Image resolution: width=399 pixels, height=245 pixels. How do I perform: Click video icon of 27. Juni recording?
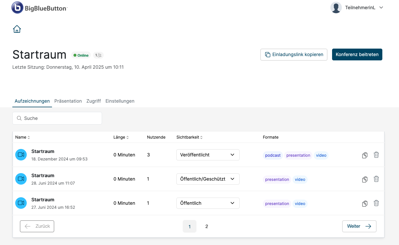[21, 203]
